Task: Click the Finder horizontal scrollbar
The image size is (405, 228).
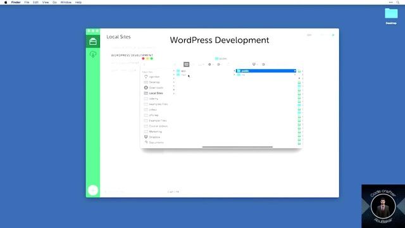Action: pos(237,147)
